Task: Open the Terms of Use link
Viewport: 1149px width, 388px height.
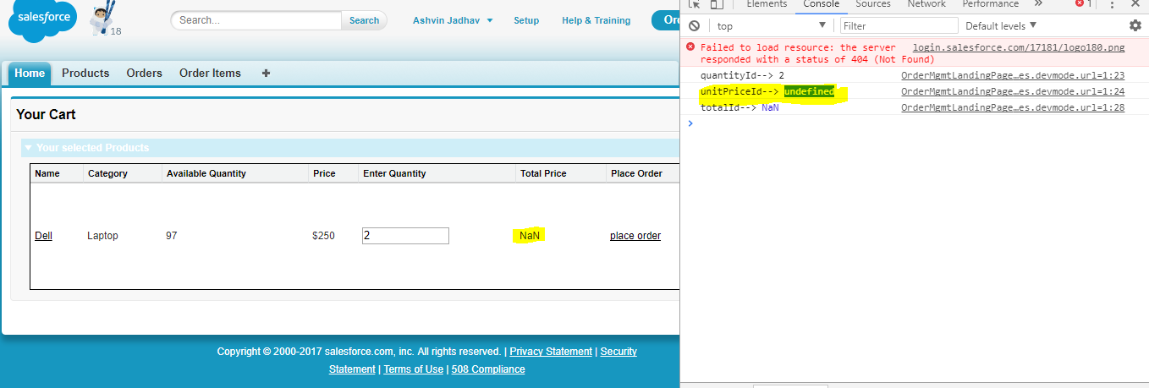Action: (x=413, y=369)
